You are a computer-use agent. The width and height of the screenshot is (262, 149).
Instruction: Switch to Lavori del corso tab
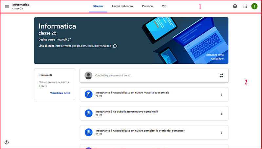click(122, 6)
